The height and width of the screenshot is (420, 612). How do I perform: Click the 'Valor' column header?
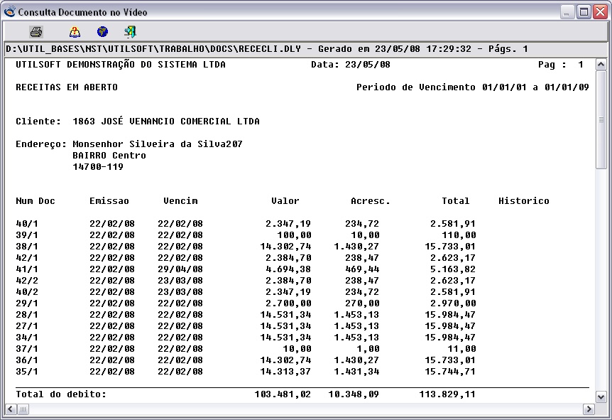[285, 201]
